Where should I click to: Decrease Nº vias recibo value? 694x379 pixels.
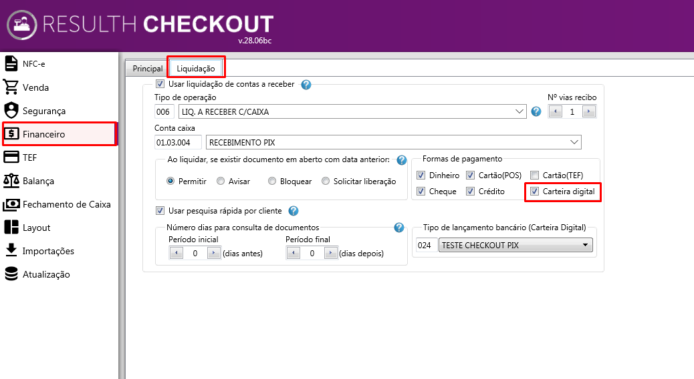[x=556, y=111]
